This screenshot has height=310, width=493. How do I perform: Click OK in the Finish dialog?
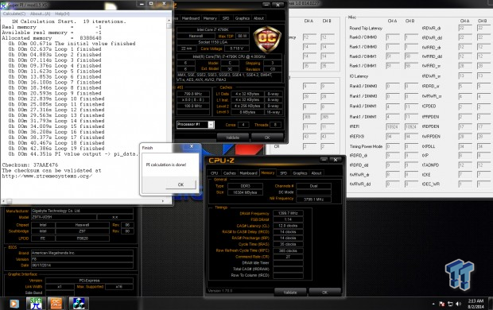point(181,184)
